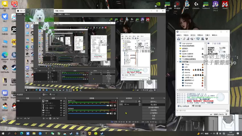Viewport: 242px width, 136px height.
Task: Switch to the 千杯不醉 chat tab in TeamSpeak
Action: tap(196, 106)
